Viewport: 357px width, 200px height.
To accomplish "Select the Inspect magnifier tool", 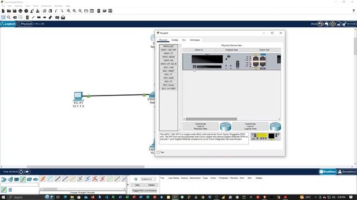I will click(9, 17).
